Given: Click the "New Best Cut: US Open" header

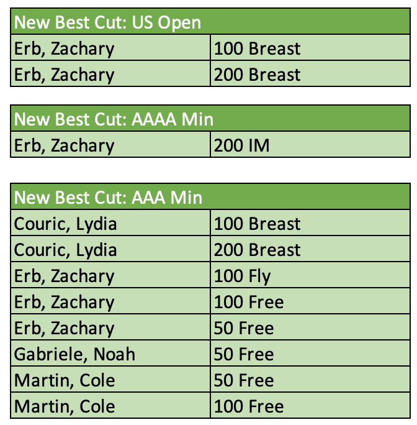Looking at the screenshot, I should point(107,23).
